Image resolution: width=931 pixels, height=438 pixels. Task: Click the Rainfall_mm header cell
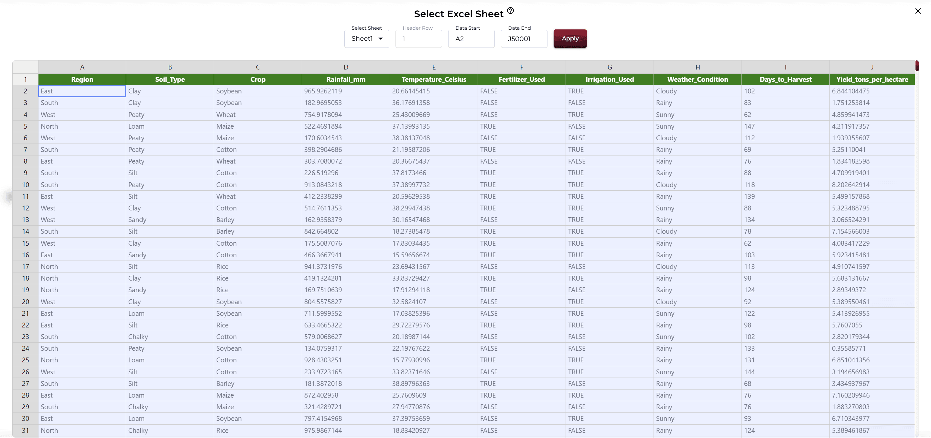pos(346,80)
